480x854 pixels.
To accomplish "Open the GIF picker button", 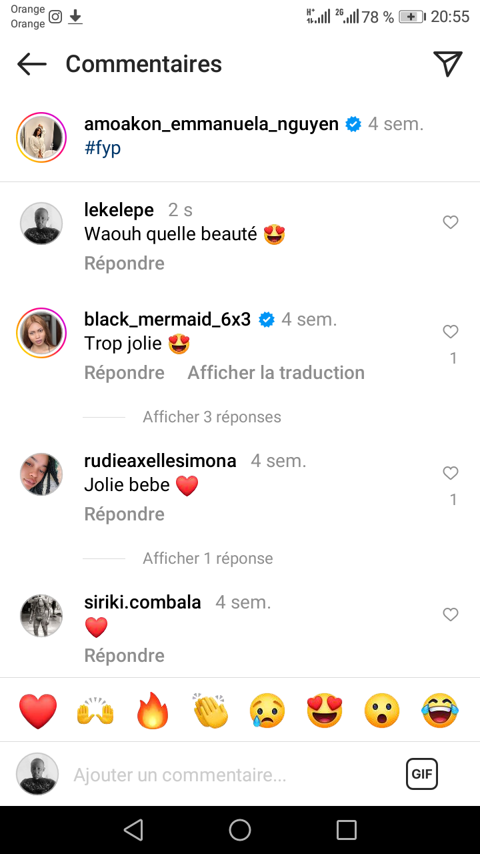I will coord(422,774).
